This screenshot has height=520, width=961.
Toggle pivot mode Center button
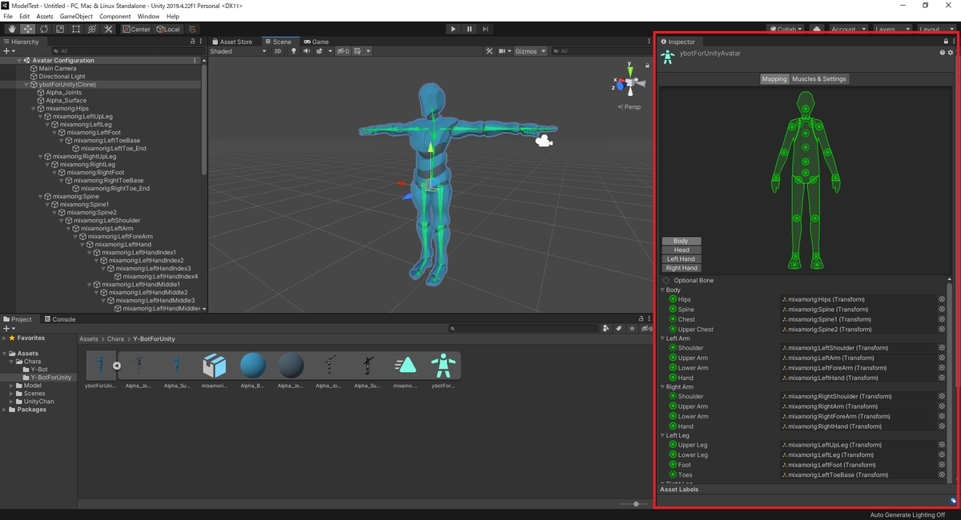point(136,29)
